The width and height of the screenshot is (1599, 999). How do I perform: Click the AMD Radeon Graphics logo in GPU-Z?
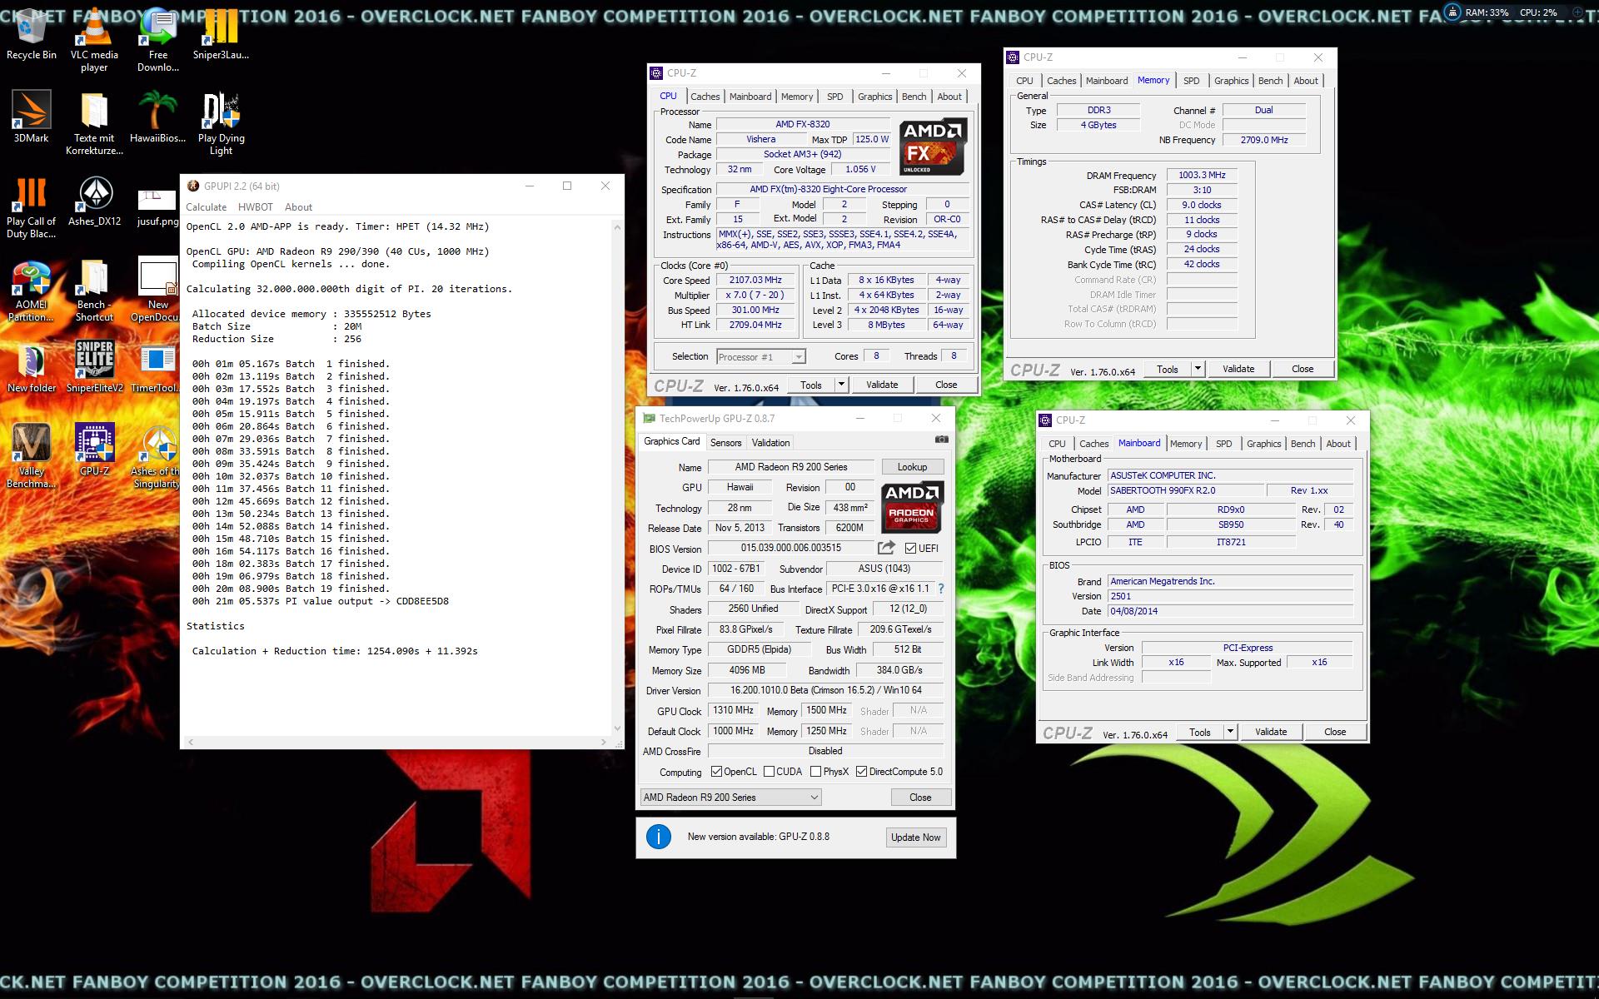(911, 507)
